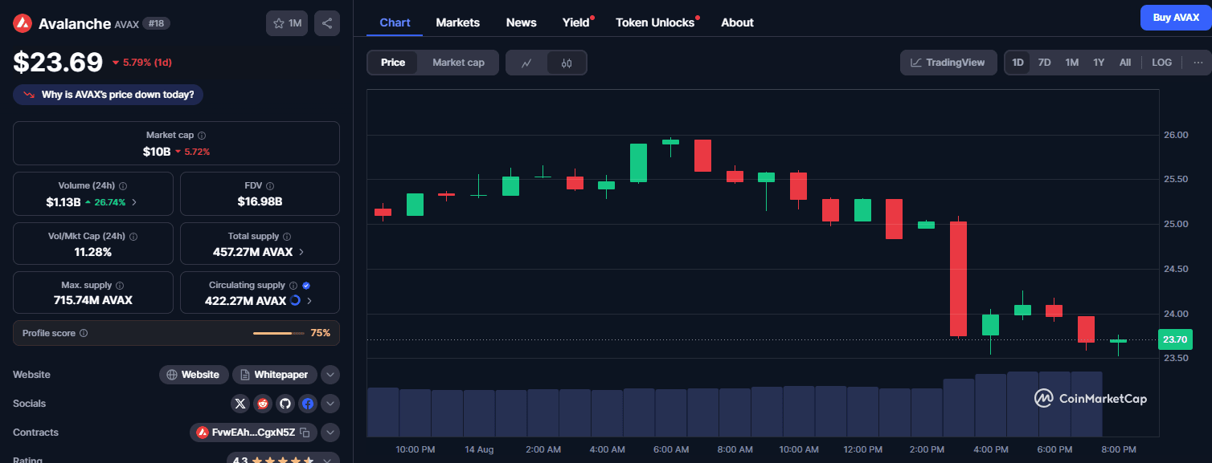Screen dimensions: 1212x463
Task: Open the share icon button
Action: (327, 23)
